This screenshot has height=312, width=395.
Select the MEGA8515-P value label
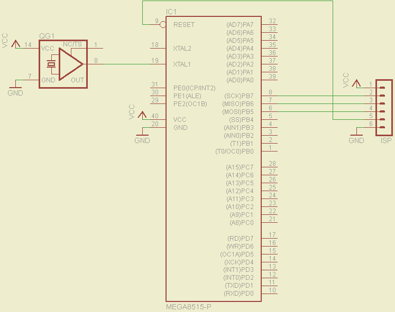[188, 307]
